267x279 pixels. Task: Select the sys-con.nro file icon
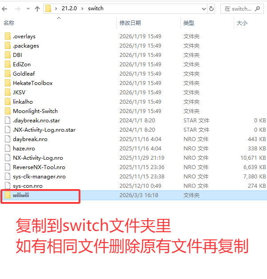(x=8, y=186)
